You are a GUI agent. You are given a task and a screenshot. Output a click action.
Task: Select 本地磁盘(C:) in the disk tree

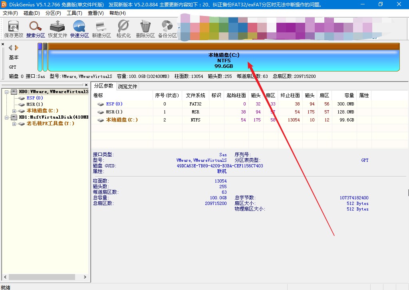coord(42,111)
